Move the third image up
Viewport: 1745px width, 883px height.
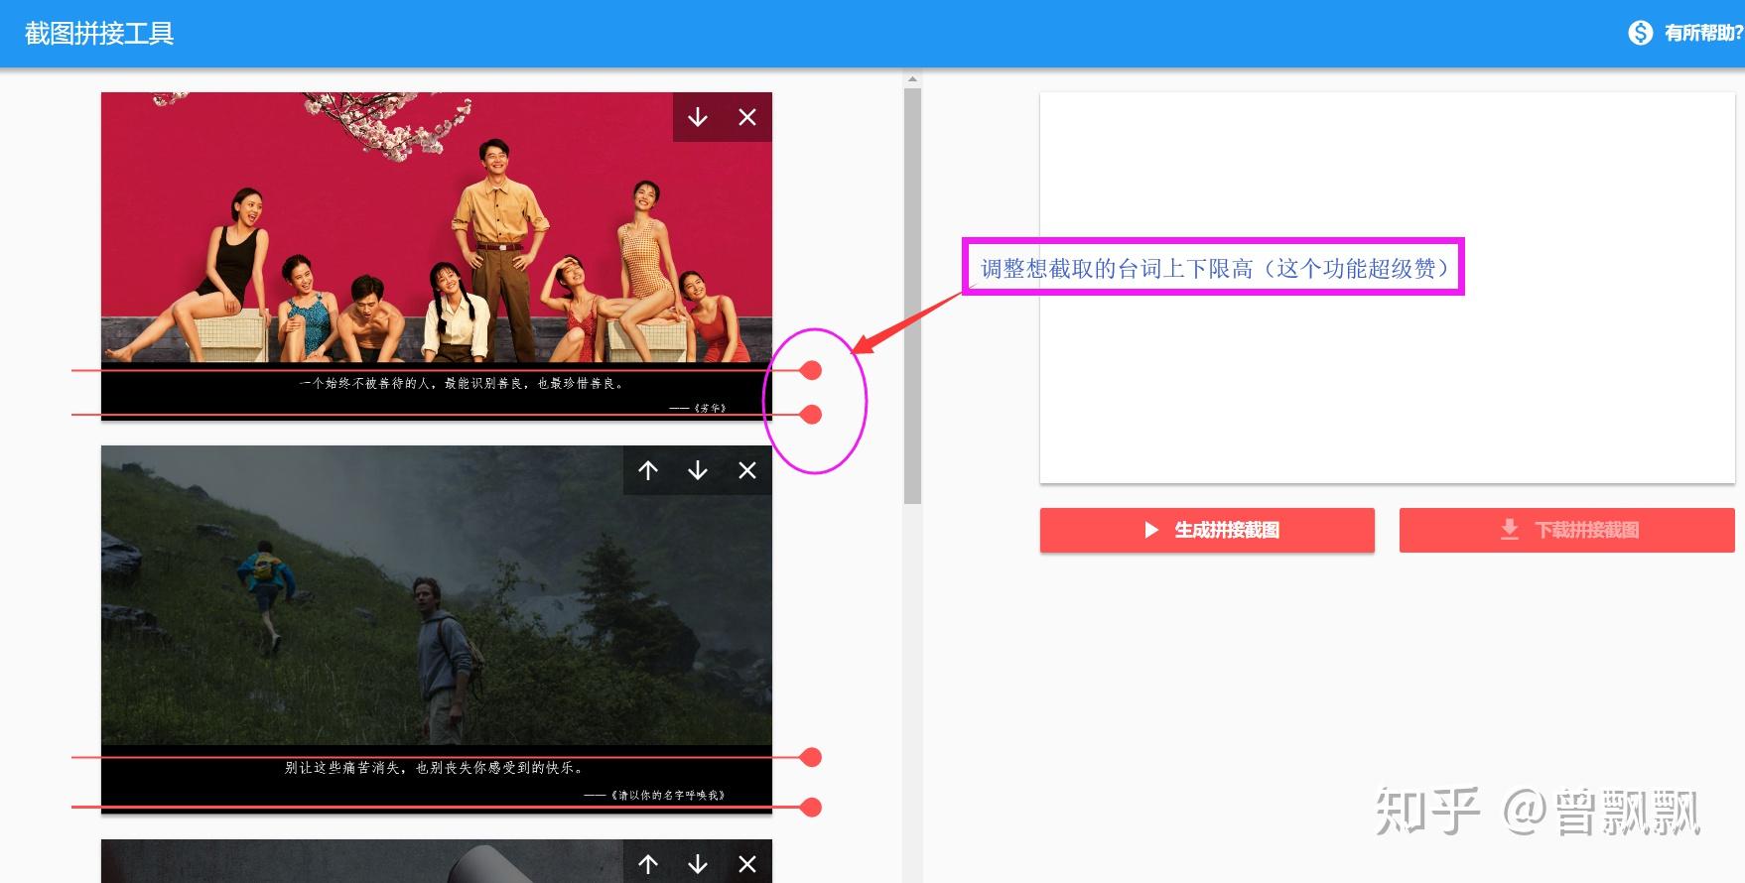[648, 863]
